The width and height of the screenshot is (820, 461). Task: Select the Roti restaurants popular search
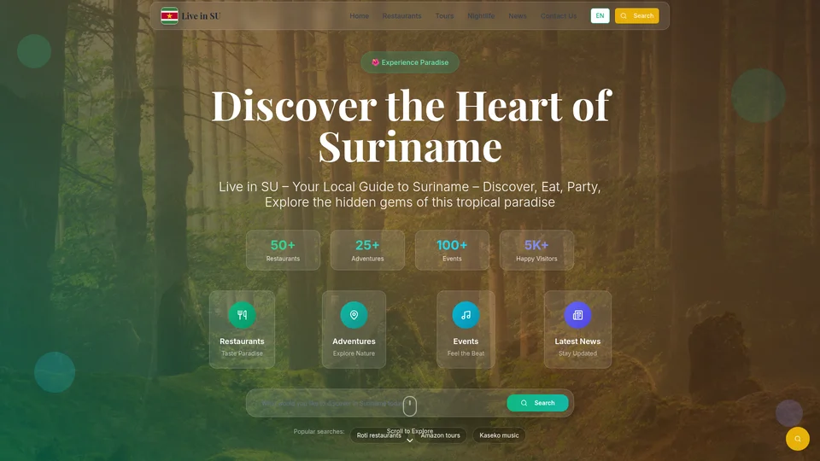pyautogui.click(x=378, y=435)
